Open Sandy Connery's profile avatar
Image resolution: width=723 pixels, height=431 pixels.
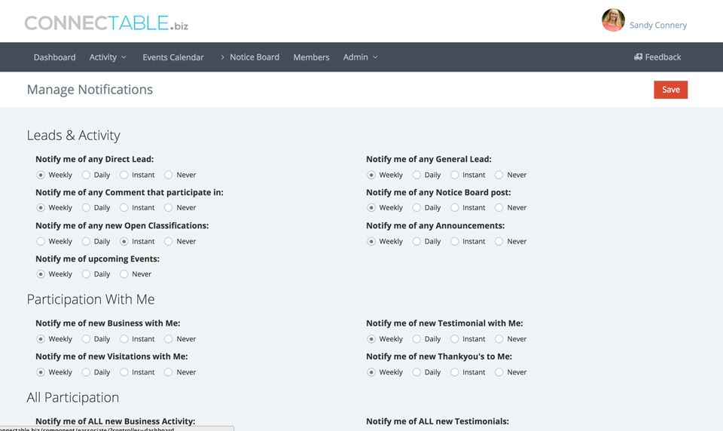click(x=613, y=20)
